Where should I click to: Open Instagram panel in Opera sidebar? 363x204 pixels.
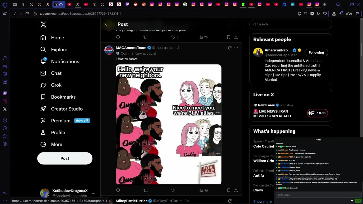pyautogui.click(x=5, y=101)
